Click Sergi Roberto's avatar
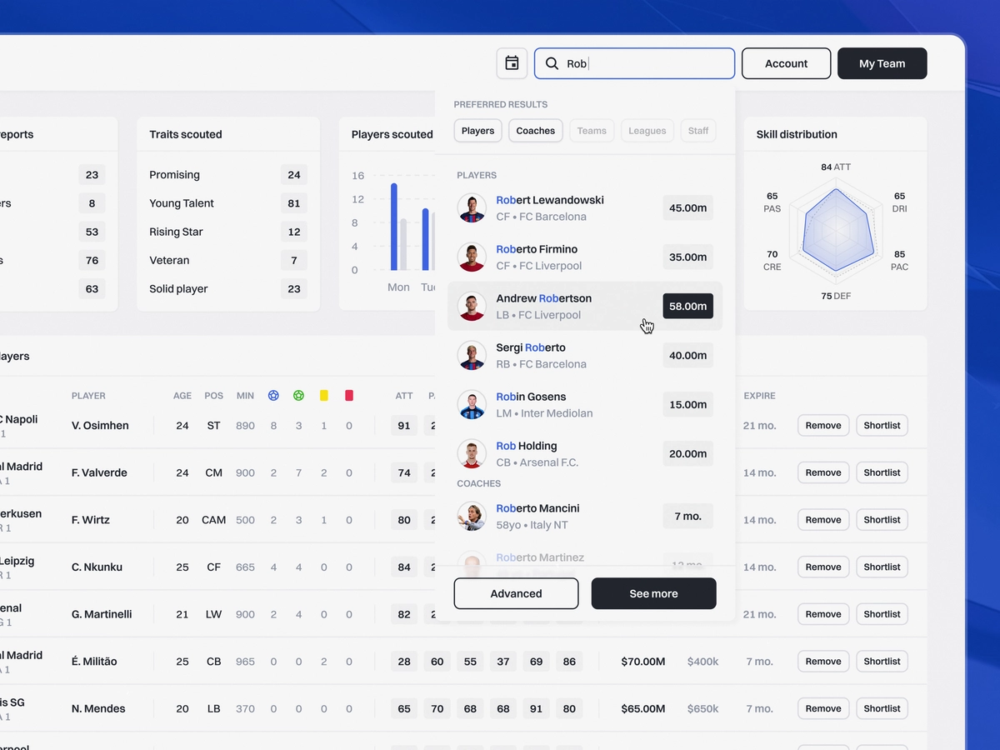The width and height of the screenshot is (1000, 750). click(472, 356)
